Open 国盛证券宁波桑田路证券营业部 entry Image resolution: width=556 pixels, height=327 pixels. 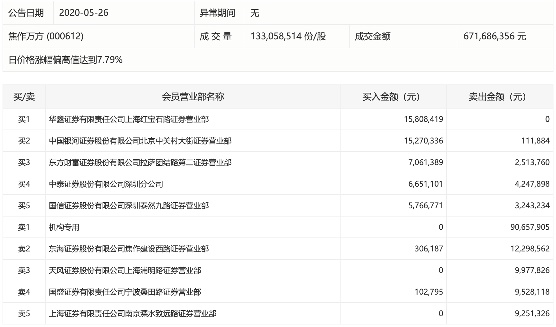coord(125,292)
